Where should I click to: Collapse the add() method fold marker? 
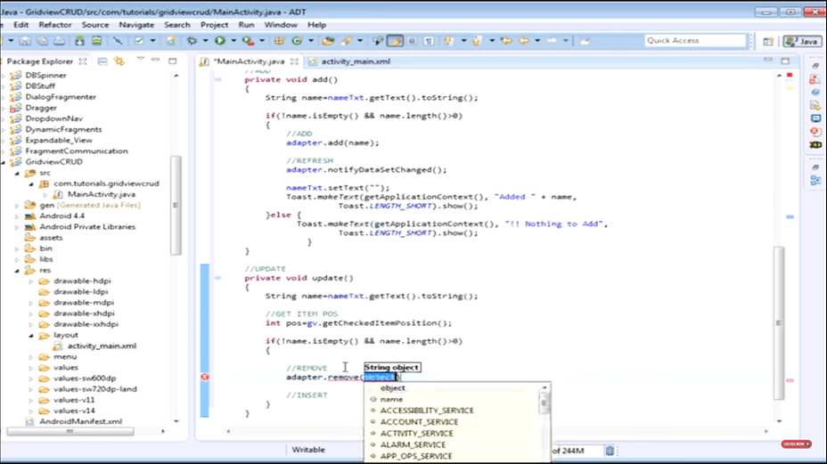[x=217, y=79]
